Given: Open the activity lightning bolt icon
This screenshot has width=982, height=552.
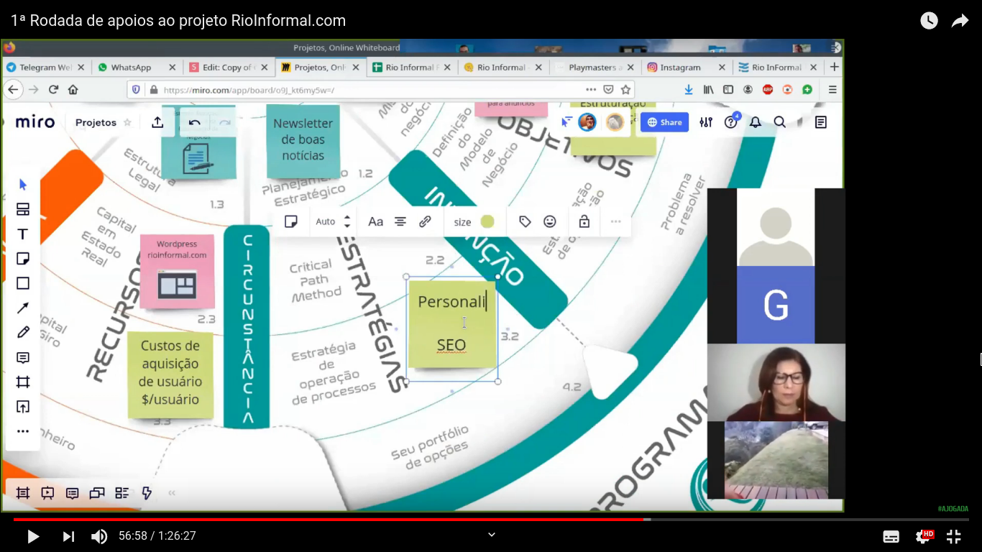Looking at the screenshot, I should pos(147,493).
